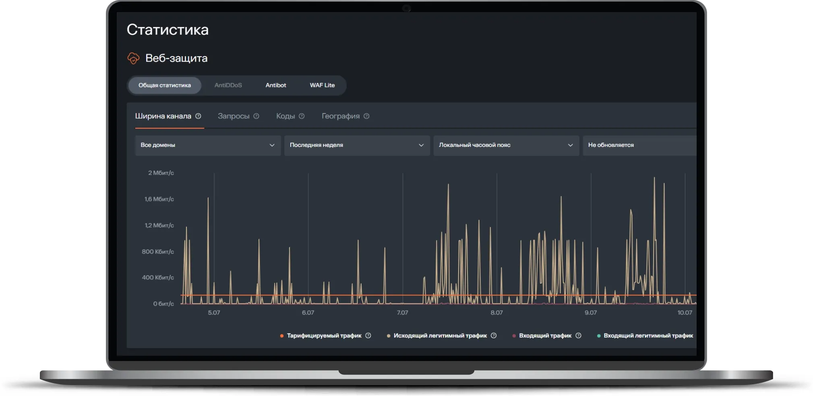The width and height of the screenshot is (813, 396).
Task: Open the AntiDDoS section
Action: [228, 85]
